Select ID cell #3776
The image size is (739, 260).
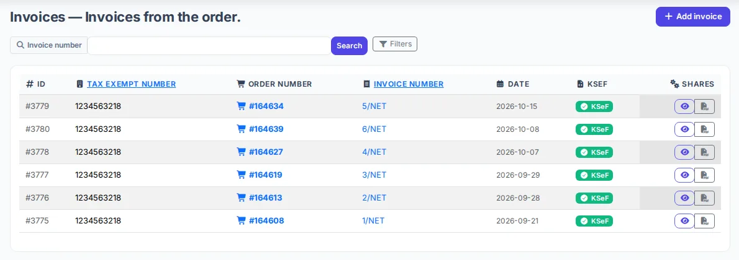37,198
